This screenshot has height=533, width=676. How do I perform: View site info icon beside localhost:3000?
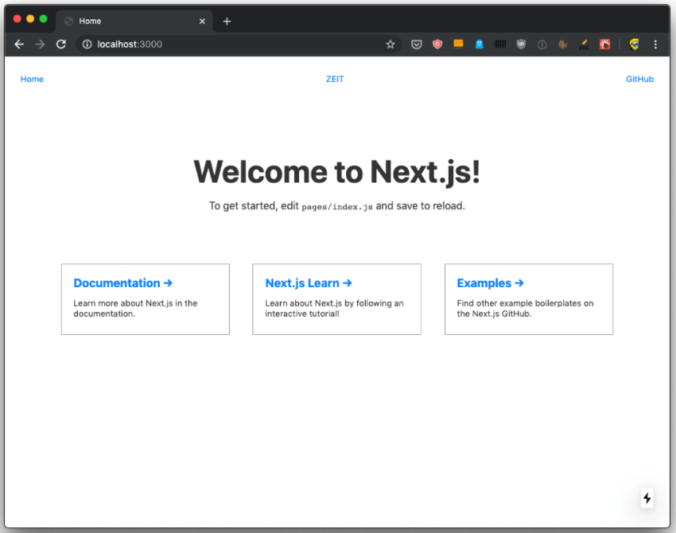tap(87, 45)
